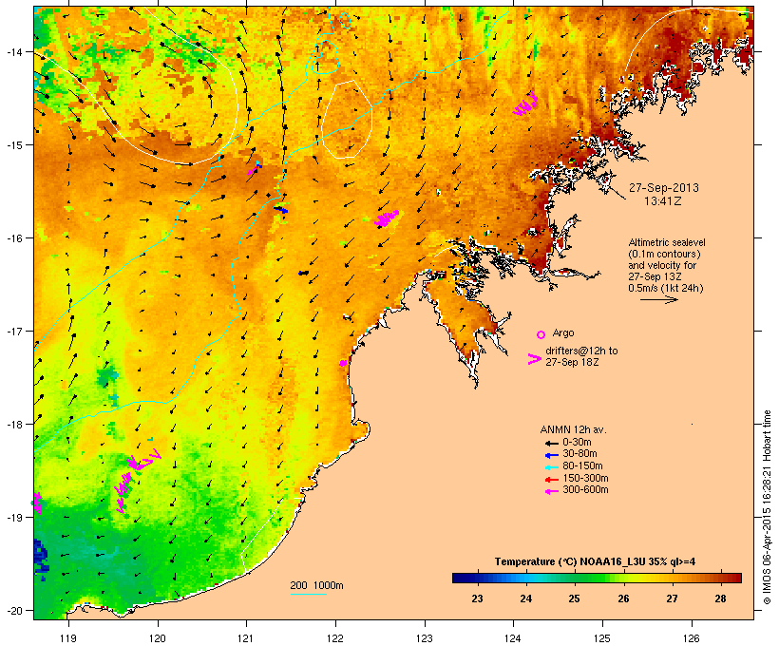This screenshot has height=646, width=779.
Task: Click the magenta 300-600m legend arrow
Action: (x=551, y=491)
